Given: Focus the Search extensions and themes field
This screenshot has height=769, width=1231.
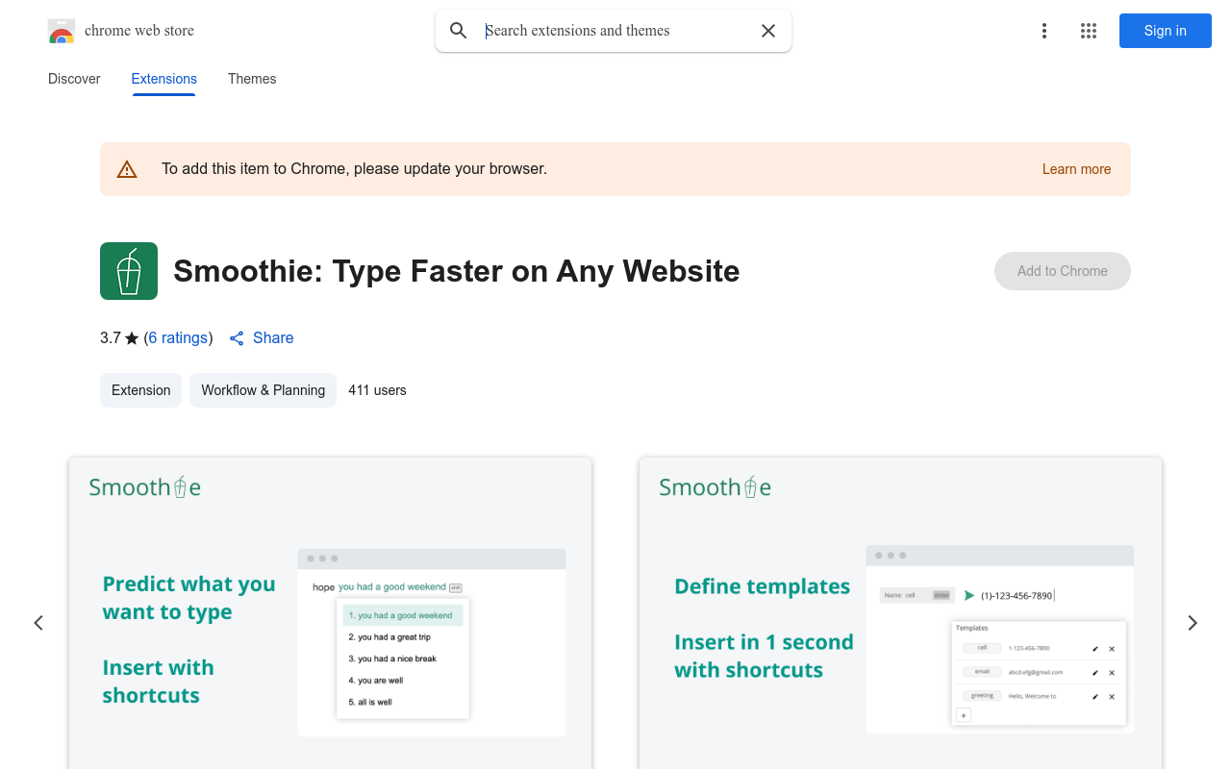Looking at the screenshot, I should (x=615, y=31).
